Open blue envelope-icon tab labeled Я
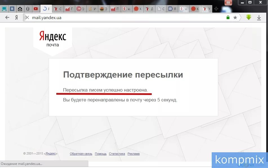 tap(172, 9)
